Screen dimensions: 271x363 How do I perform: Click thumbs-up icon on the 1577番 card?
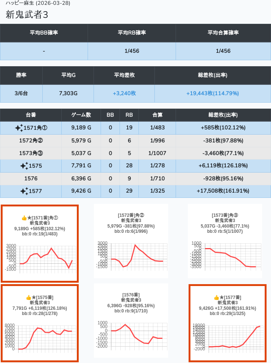216,297
